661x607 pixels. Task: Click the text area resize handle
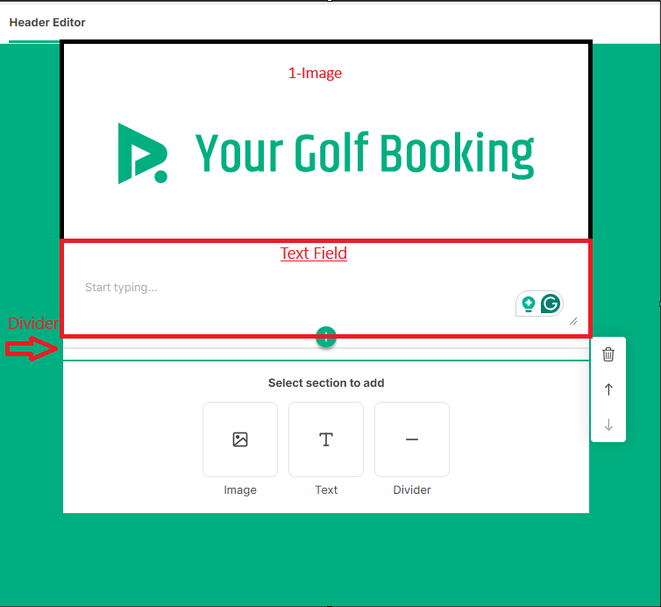pyautogui.click(x=573, y=321)
